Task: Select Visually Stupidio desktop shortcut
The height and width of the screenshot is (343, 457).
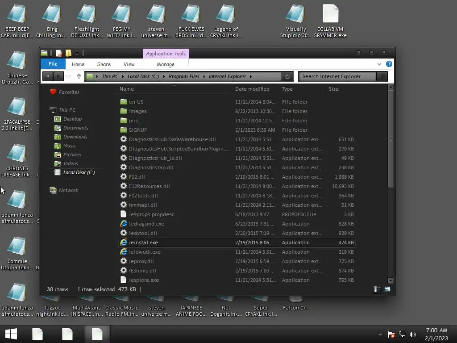Action: pyautogui.click(x=296, y=21)
